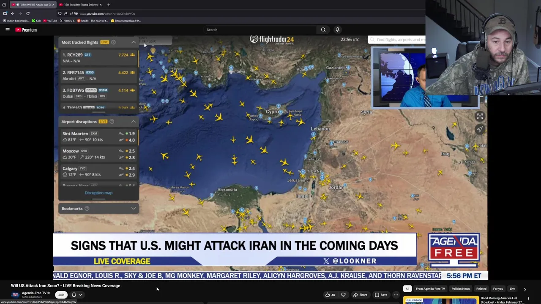
Task: Select the All filter chip
Action: pos(407,289)
